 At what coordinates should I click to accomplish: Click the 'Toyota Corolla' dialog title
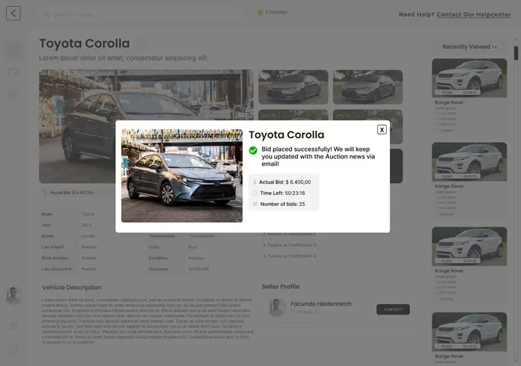pyautogui.click(x=287, y=135)
